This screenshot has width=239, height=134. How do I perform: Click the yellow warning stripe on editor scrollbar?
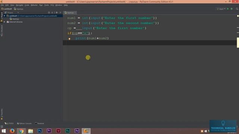point(238,42)
